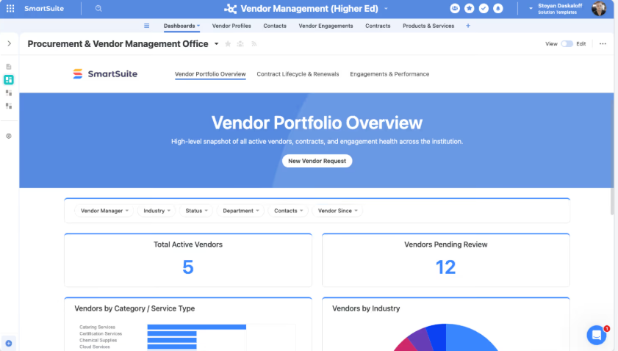Open the three-dot more options menu

pos(603,44)
